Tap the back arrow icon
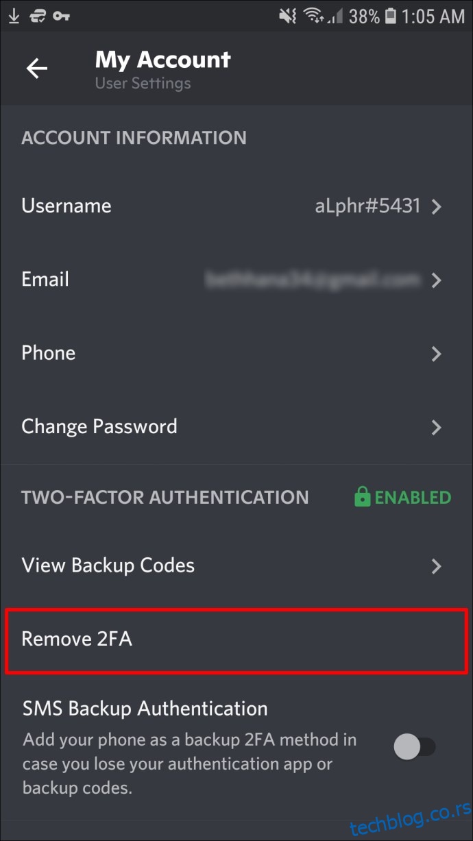The height and width of the screenshot is (841, 473). coord(36,68)
